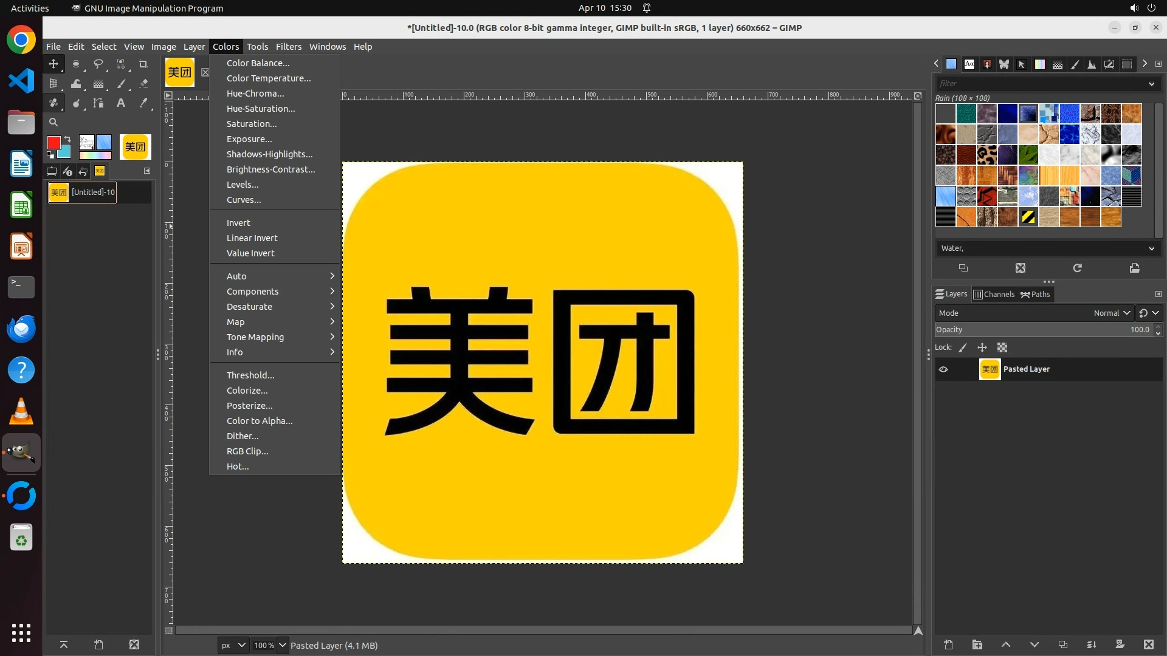Refresh patterns with the reload icon

[x=1077, y=268]
